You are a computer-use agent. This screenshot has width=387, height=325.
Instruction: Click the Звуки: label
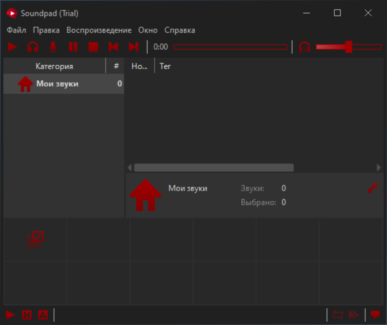pyautogui.click(x=252, y=188)
